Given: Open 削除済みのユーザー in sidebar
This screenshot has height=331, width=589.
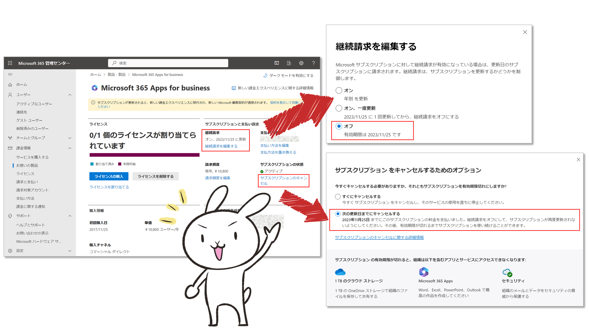Looking at the screenshot, I should point(32,128).
